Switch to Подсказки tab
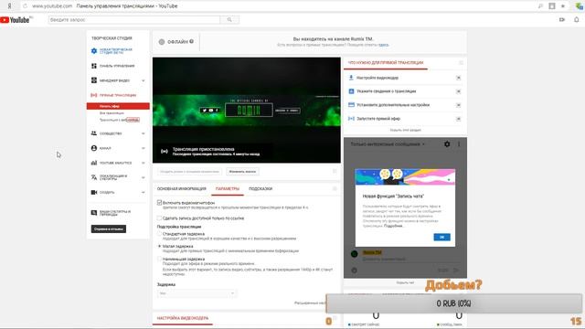This screenshot has height=329, width=585. [x=261, y=189]
